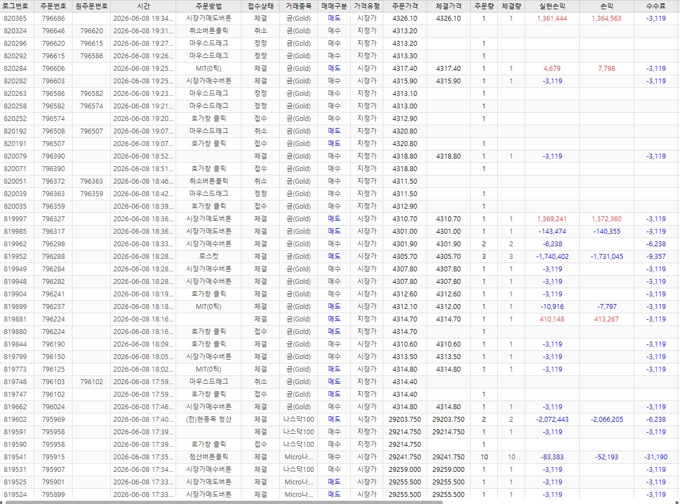Select the 손익 column header
This screenshot has width=680, height=504.
(x=606, y=6)
